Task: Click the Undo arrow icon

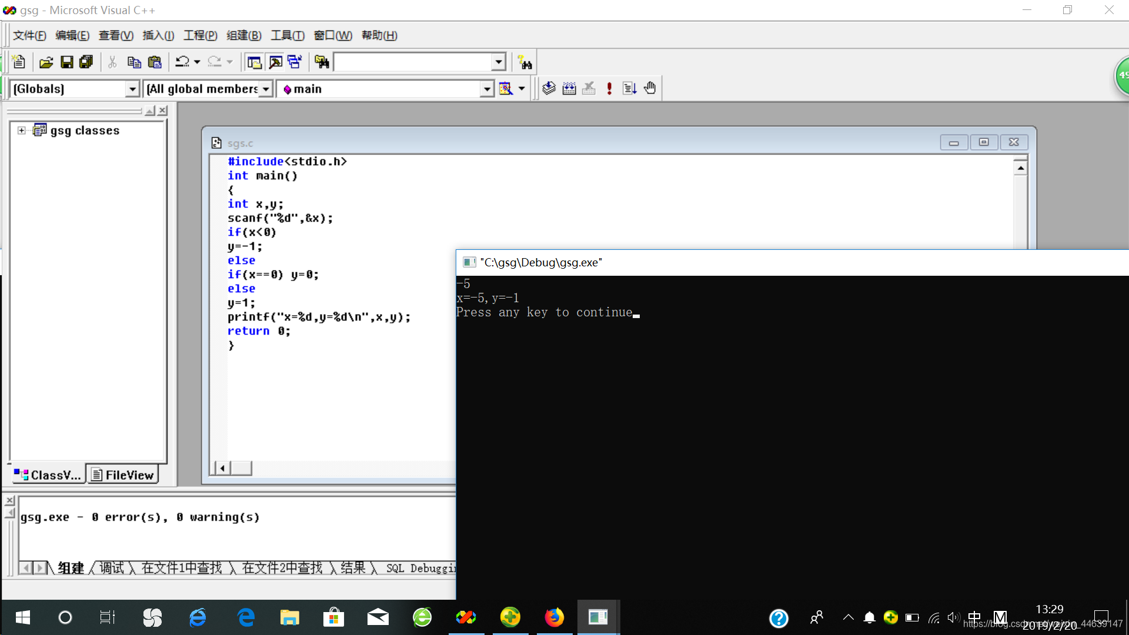Action: click(x=182, y=62)
